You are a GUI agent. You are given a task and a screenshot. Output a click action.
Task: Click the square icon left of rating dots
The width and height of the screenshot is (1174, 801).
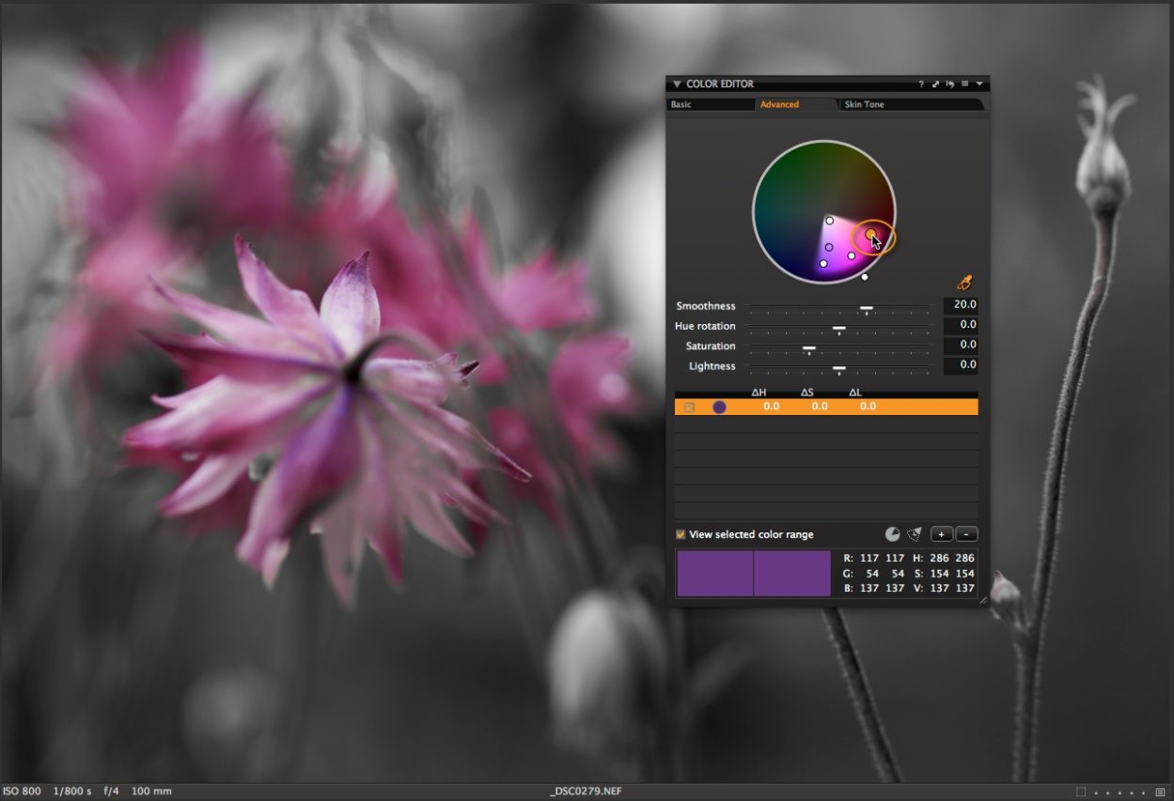point(1081,793)
